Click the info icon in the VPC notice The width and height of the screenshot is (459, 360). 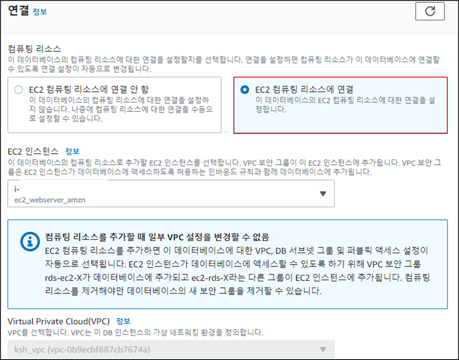30,242
